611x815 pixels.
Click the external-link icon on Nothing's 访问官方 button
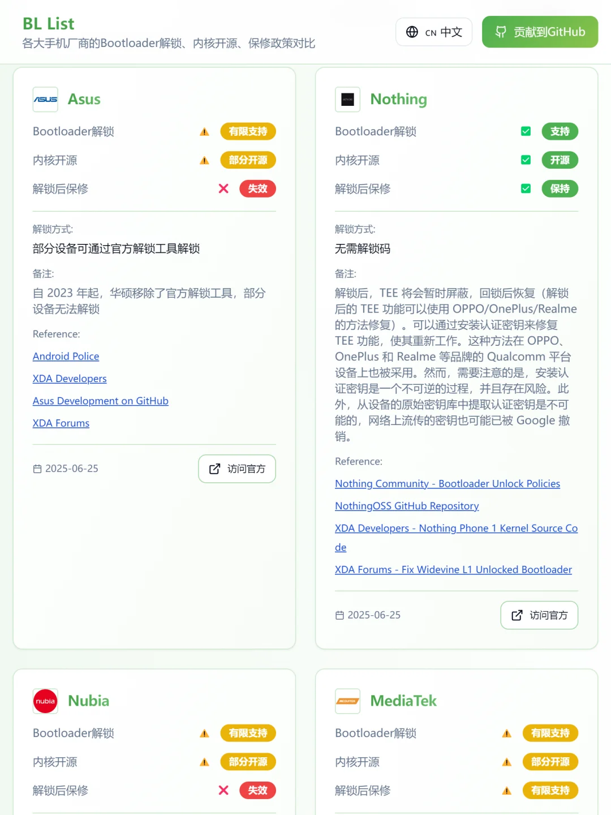coord(517,615)
